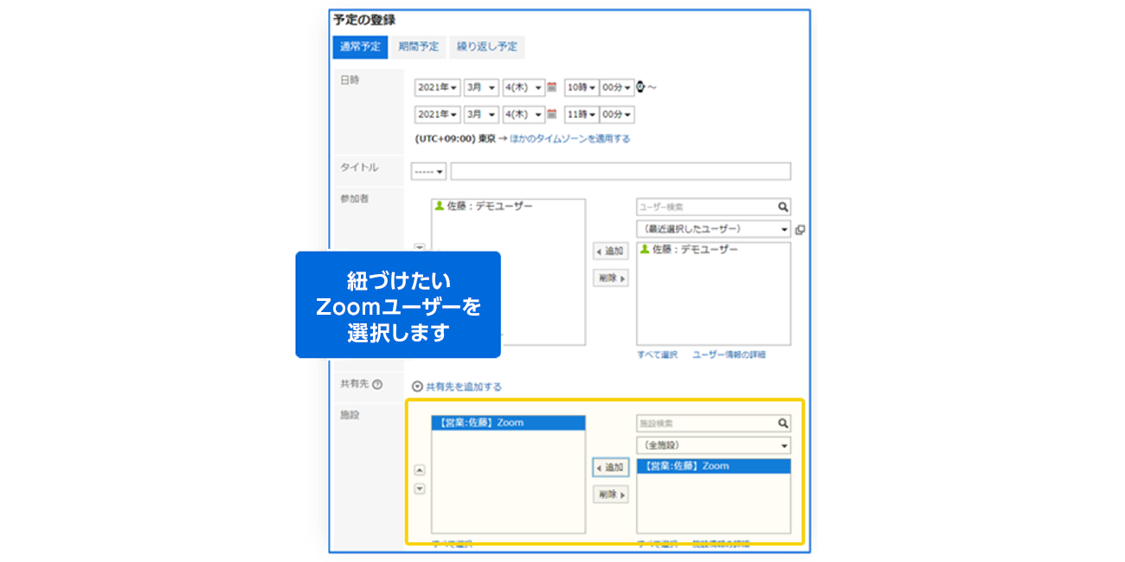Open the start hour 10時 dropdown
1125x562 pixels.
pyautogui.click(x=581, y=88)
